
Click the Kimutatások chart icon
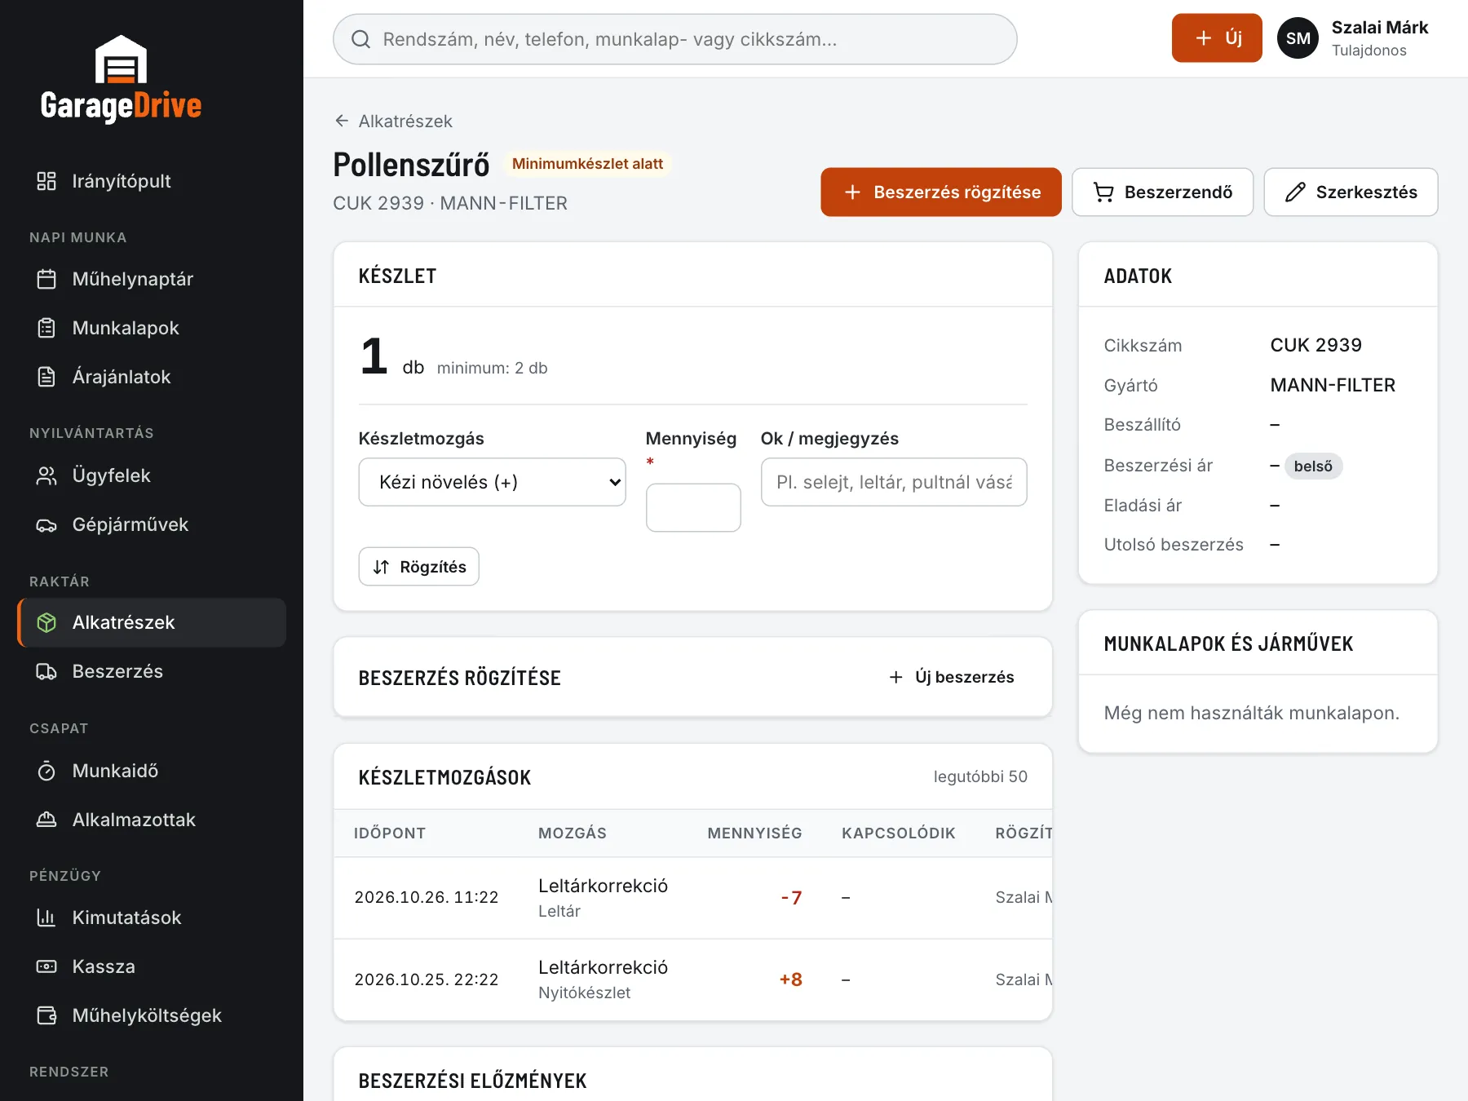point(46,917)
